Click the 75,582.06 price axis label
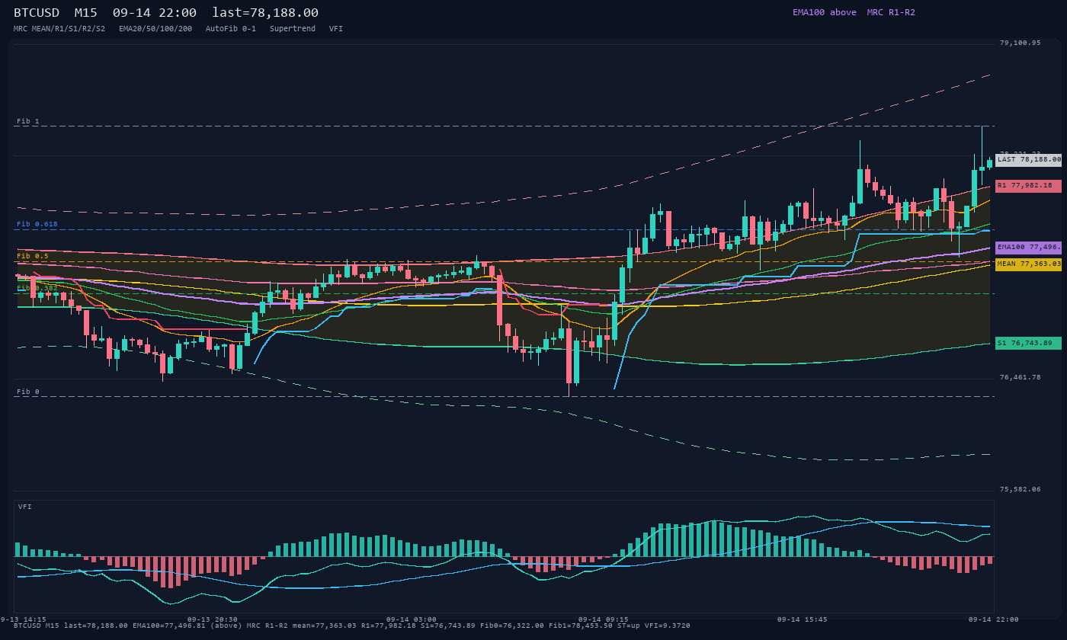 pyautogui.click(x=1020, y=490)
